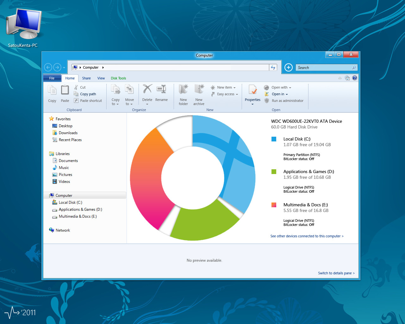Open Applications & Games (D:) in navigation pane
Viewport: 405px width, 324px height.
(80, 209)
